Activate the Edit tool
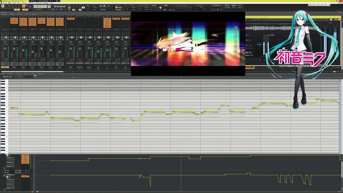Image resolution: width=343 pixels, height=193 pixels. 12,6
